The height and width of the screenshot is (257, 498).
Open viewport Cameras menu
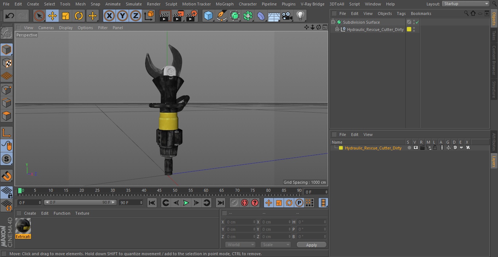46,28
